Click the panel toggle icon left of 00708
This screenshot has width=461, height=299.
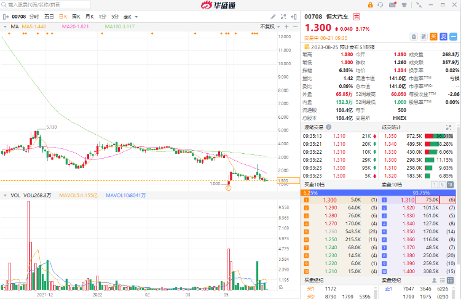click(x=6, y=17)
